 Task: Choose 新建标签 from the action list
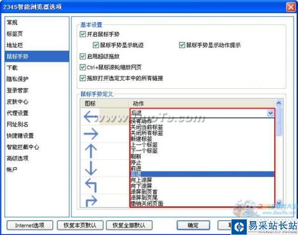coord(202,139)
